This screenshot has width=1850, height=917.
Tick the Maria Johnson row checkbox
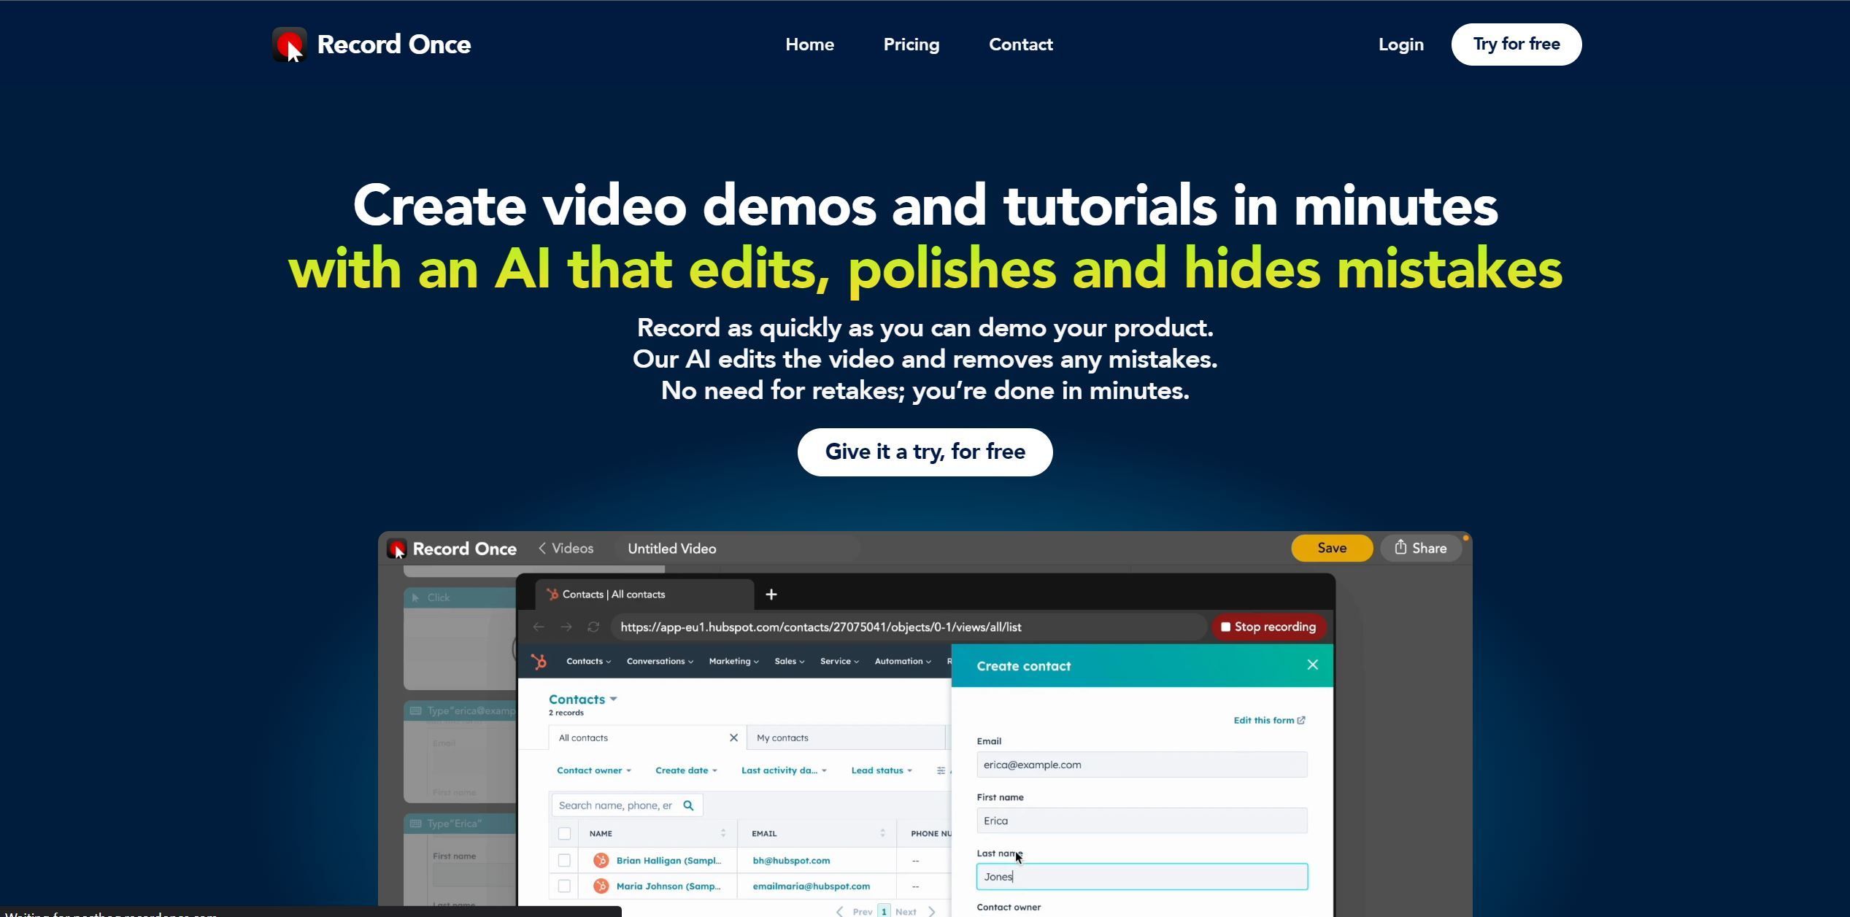click(564, 886)
